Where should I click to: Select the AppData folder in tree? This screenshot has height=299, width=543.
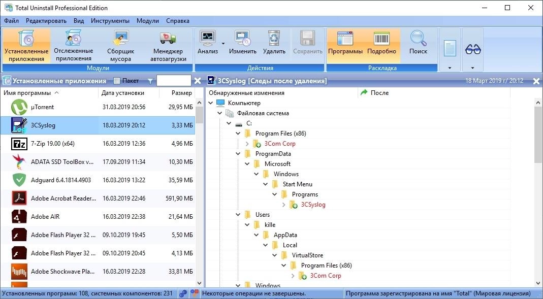coord(285,235)
